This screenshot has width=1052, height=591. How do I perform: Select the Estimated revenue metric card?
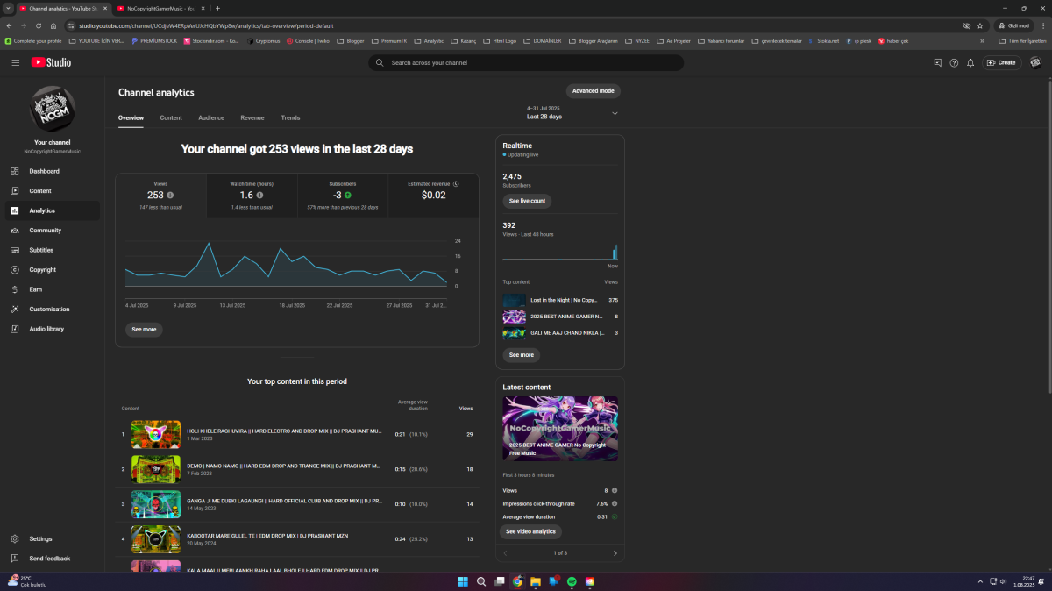click(433, 196)
